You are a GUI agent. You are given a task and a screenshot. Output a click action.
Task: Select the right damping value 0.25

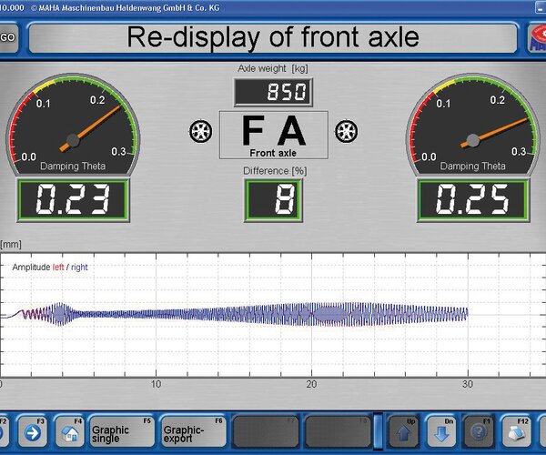(x=471, y=200)
